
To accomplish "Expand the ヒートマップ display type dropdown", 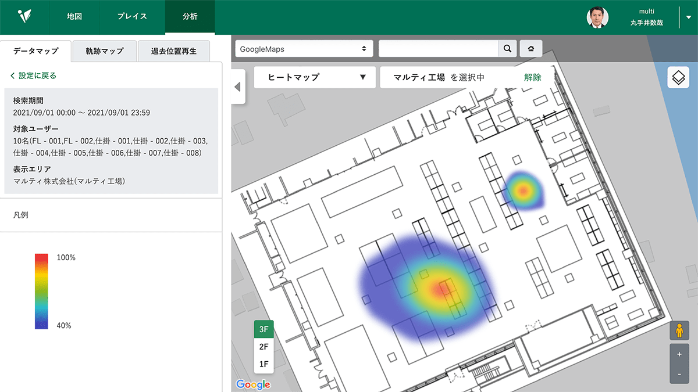I will click(x=314, y=77).
